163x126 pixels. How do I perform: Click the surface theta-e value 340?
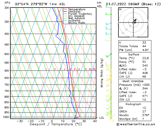(145, 66)
